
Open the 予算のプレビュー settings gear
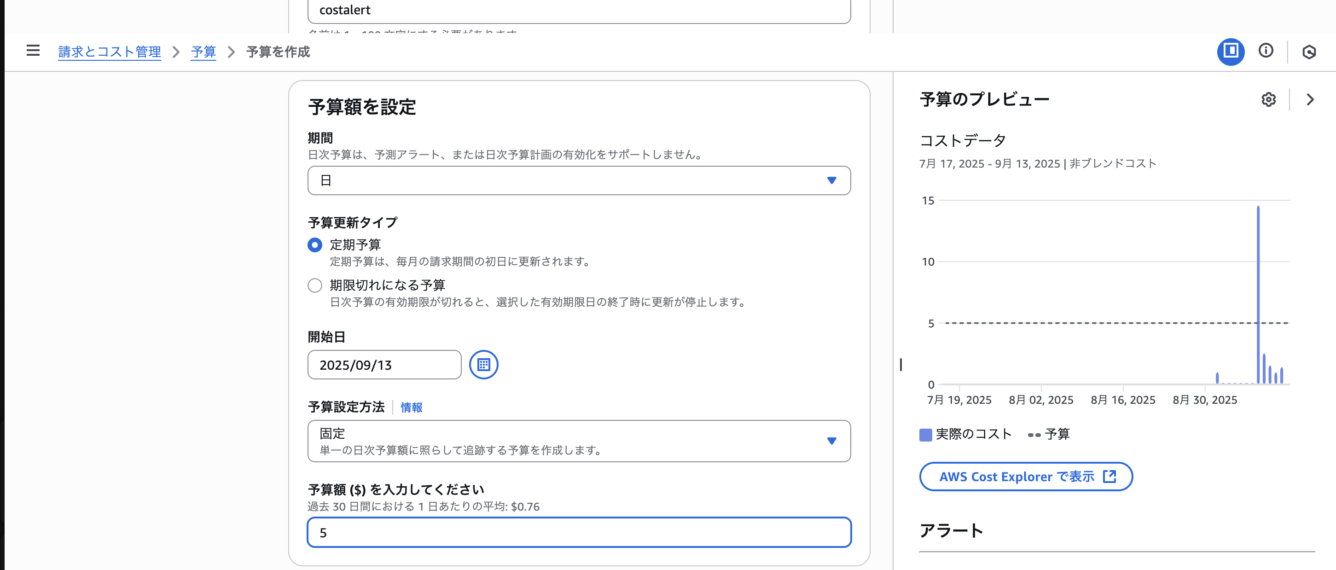(1269, 99)
